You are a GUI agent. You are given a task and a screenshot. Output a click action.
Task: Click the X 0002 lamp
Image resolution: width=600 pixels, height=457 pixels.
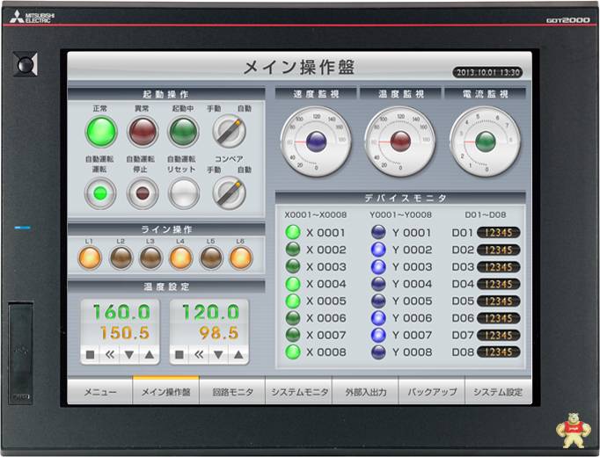pyautogui.click(x=293, y=250)
